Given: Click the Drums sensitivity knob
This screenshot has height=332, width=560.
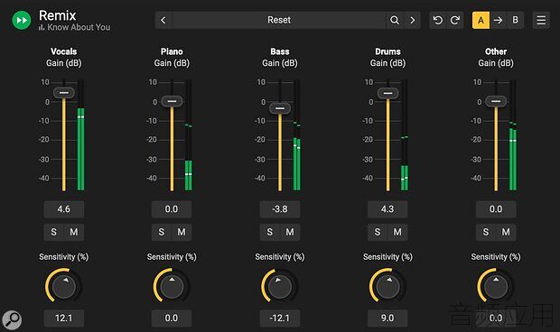Looking at the screenshot, I should 387,286.
